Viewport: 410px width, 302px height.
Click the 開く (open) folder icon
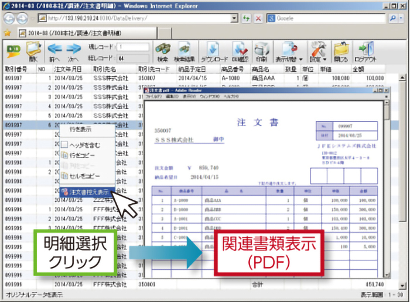click(x=34, y=49)
